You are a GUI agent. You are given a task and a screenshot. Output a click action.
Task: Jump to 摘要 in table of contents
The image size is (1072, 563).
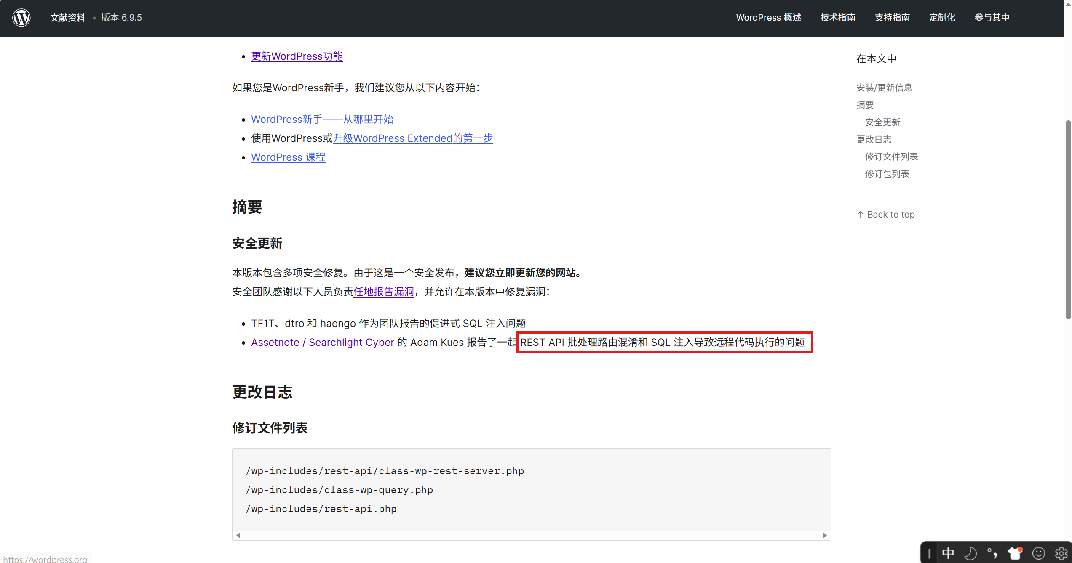865,105
